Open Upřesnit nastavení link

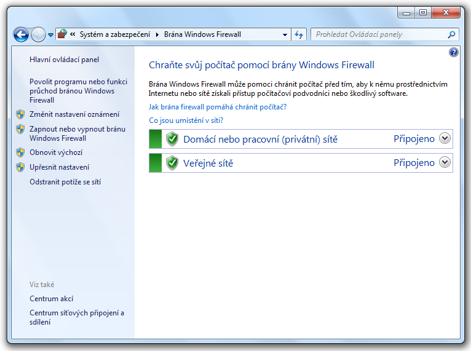click(59, 167)
